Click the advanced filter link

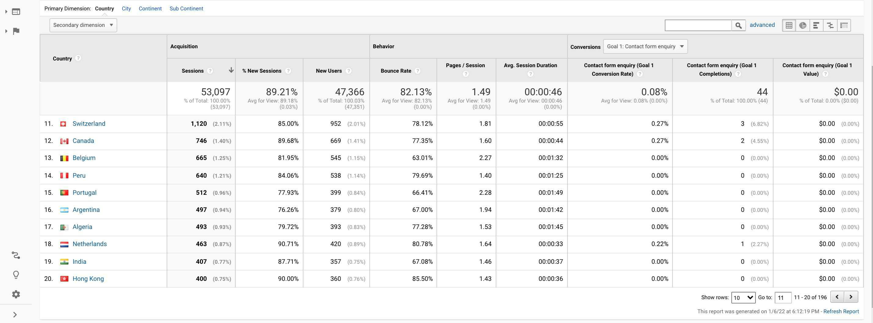point(762,25)
